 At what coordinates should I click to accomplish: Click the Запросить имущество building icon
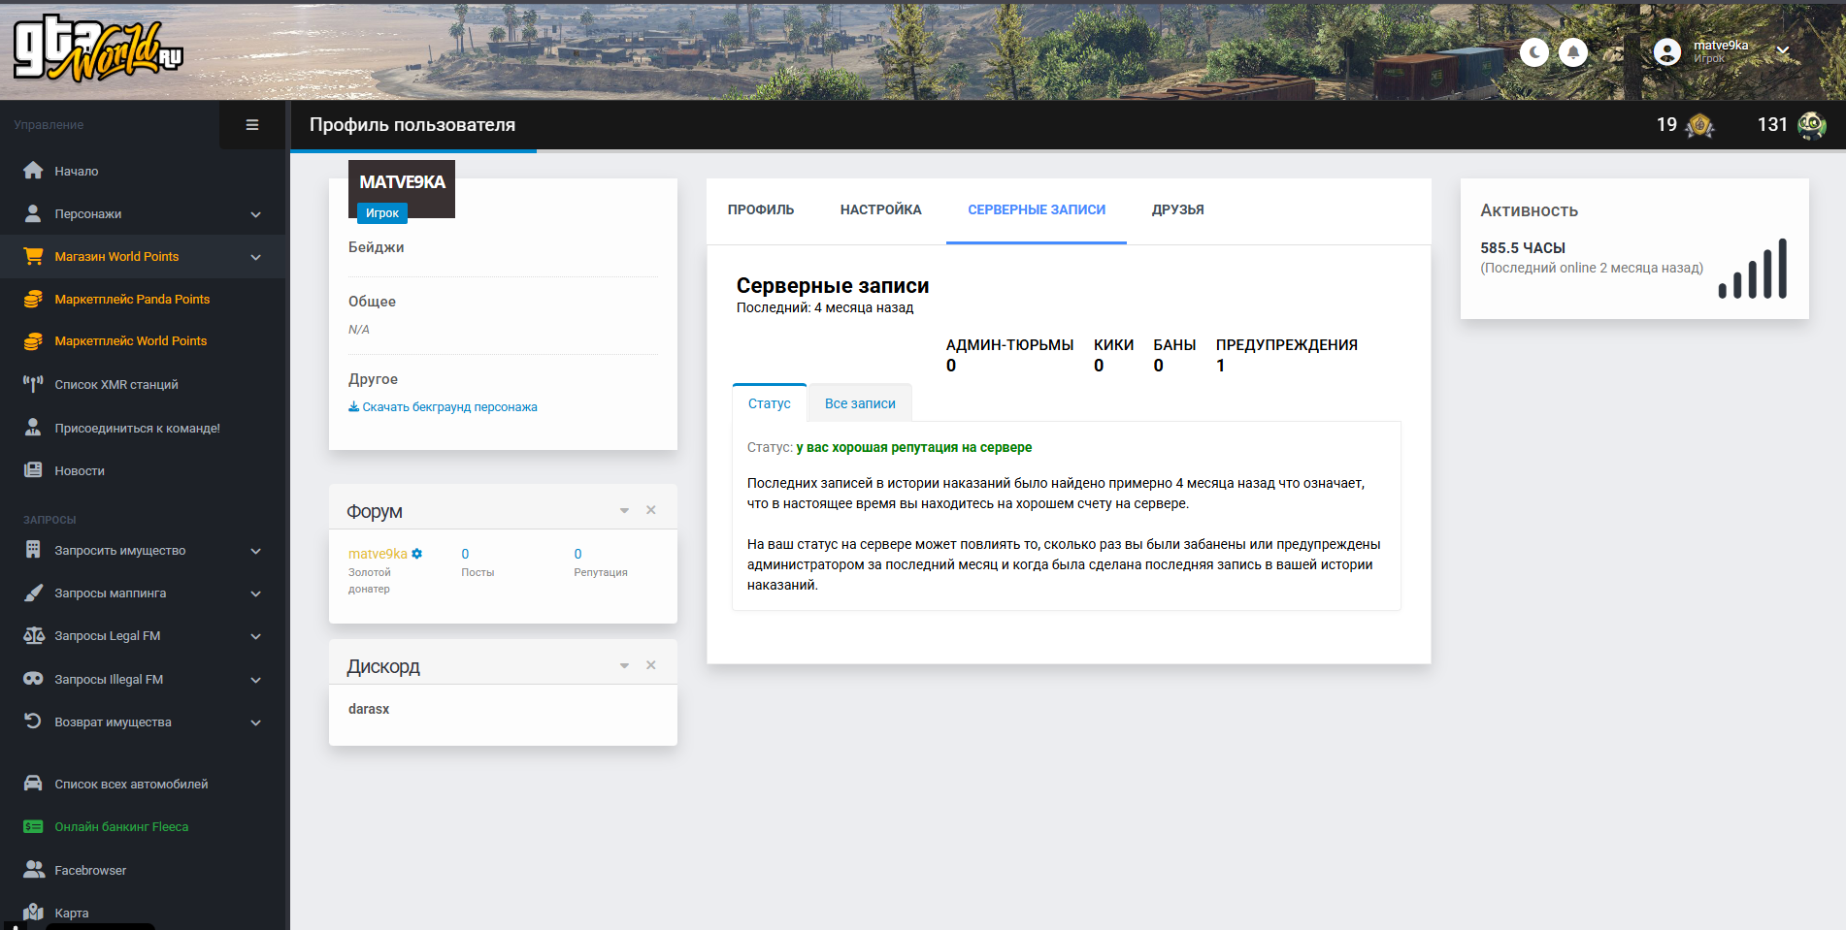[33, 550]
